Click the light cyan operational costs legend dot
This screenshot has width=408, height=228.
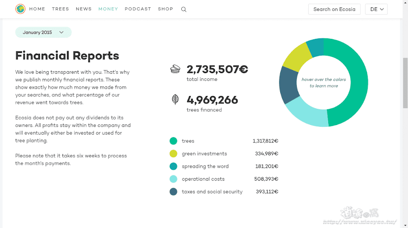[x=173, y=179]
